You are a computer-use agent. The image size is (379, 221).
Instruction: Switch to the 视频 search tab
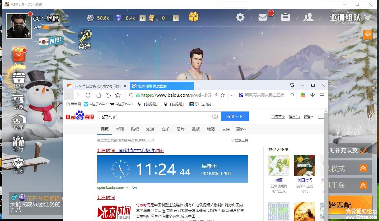click(196, 129)
